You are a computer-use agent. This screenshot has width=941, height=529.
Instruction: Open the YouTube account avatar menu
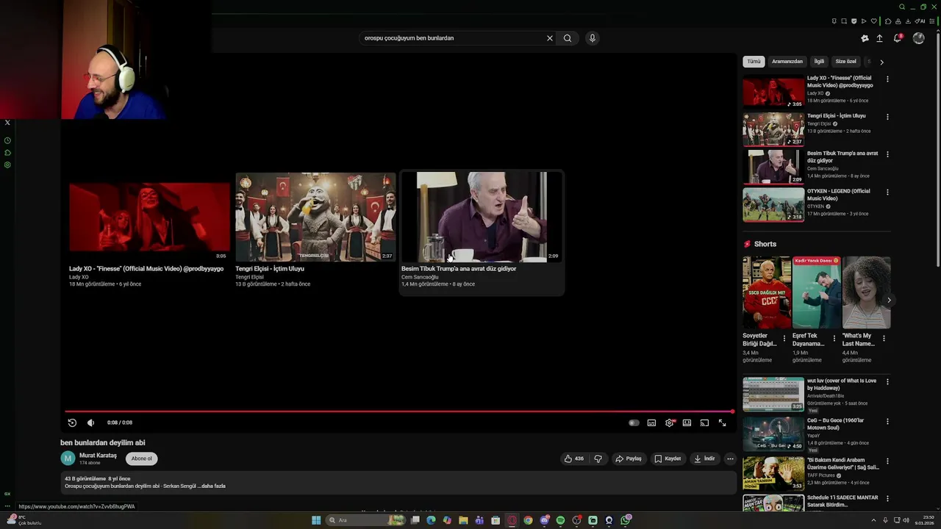click(x=918, y=38)
